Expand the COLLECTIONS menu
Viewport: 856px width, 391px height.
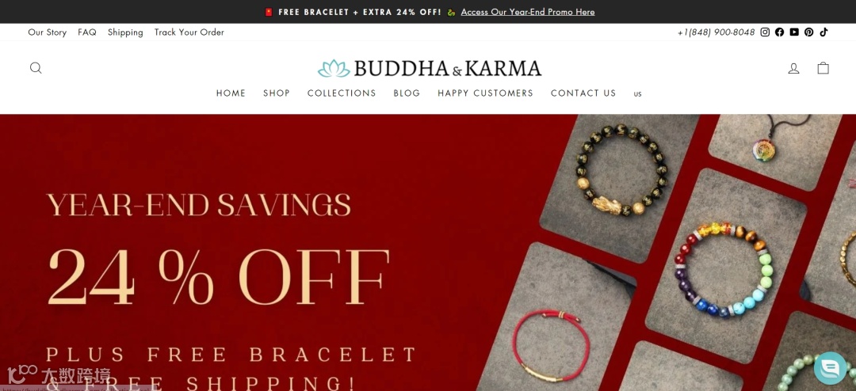(x=342, y=93)
